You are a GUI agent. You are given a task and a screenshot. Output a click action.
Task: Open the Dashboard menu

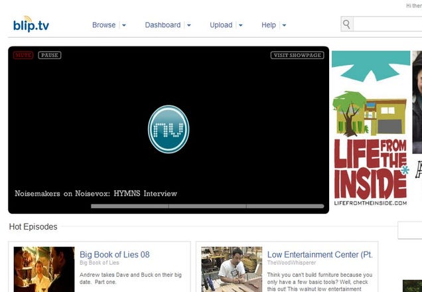163,25
